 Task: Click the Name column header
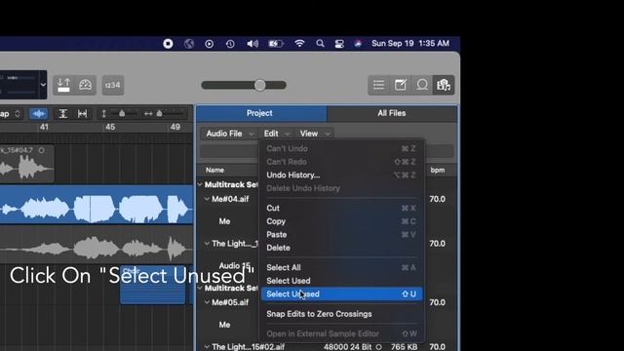(x=214, y=171)
